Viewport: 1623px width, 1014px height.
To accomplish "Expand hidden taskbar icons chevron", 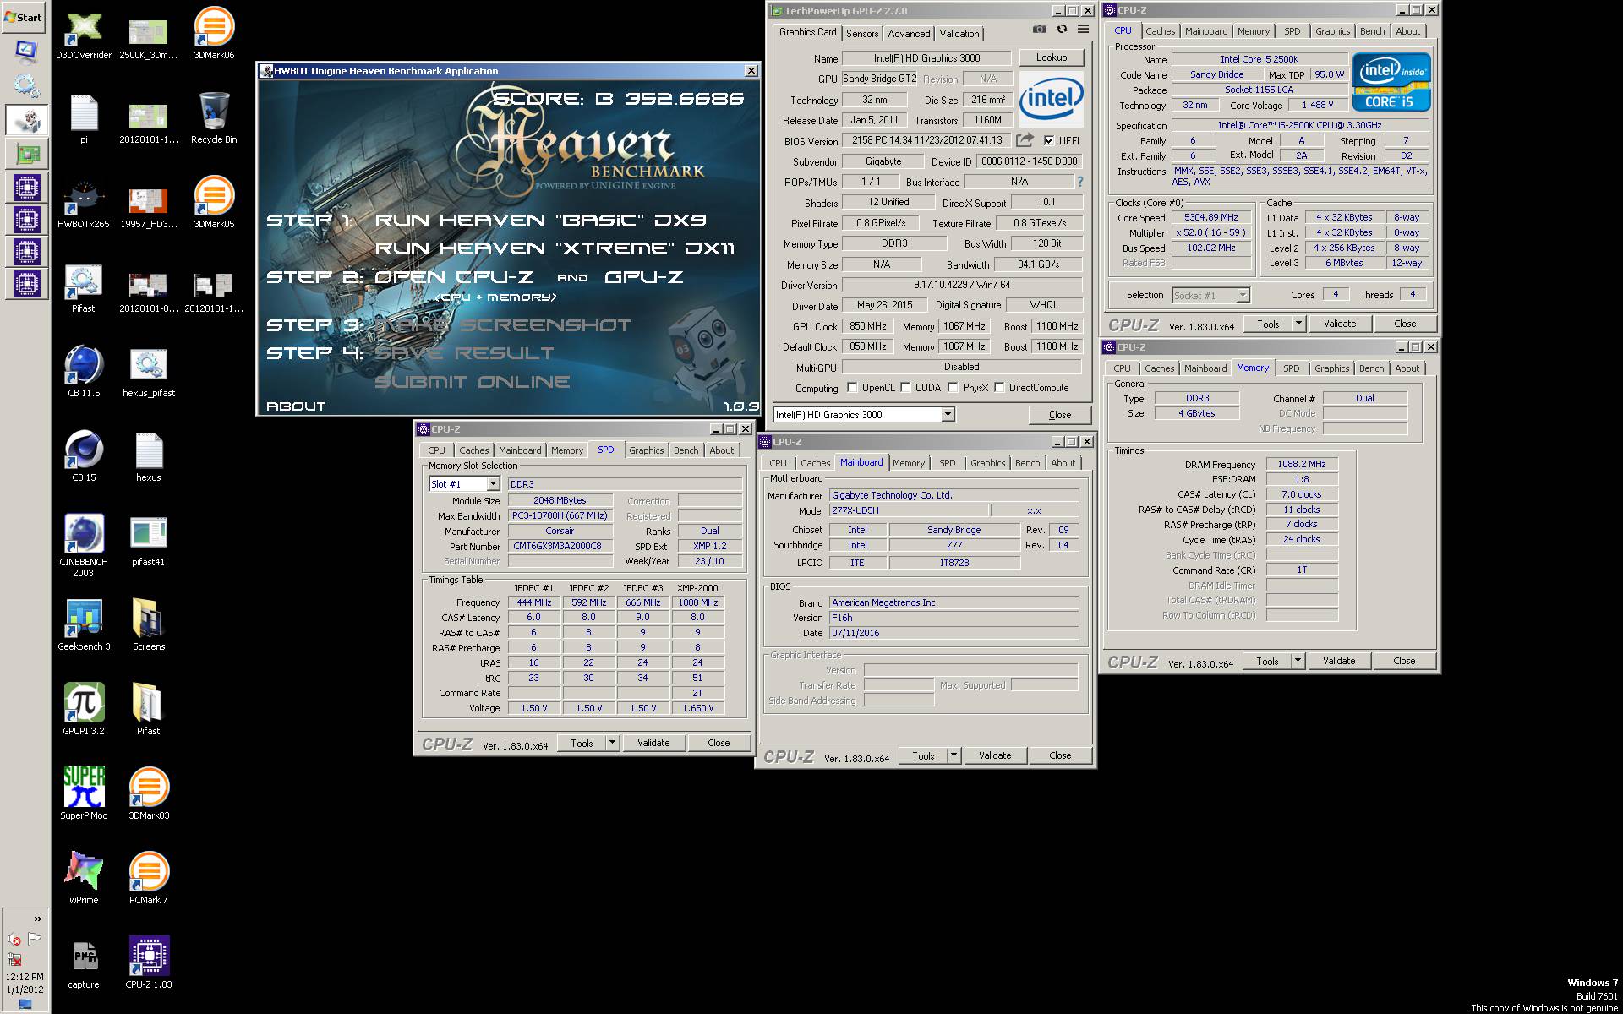I will (x=37, y=919).
